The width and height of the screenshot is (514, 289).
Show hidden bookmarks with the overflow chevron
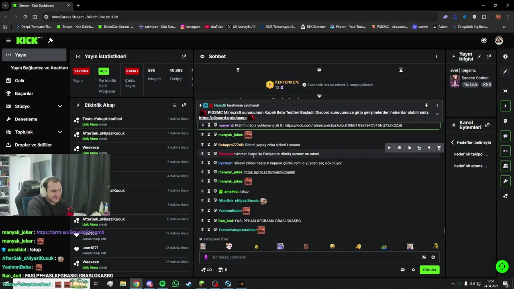504,27
